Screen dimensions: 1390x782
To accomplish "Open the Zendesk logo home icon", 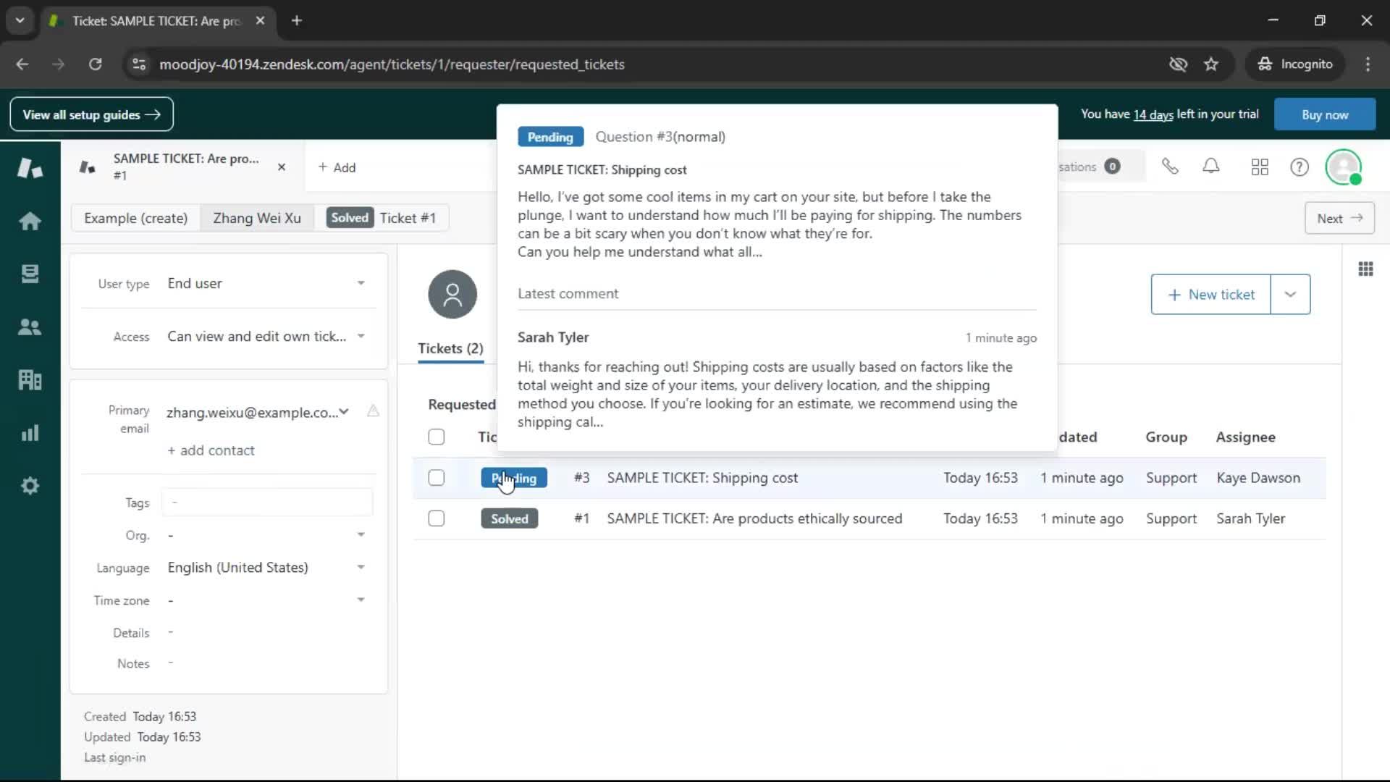I will pos(30,168).
